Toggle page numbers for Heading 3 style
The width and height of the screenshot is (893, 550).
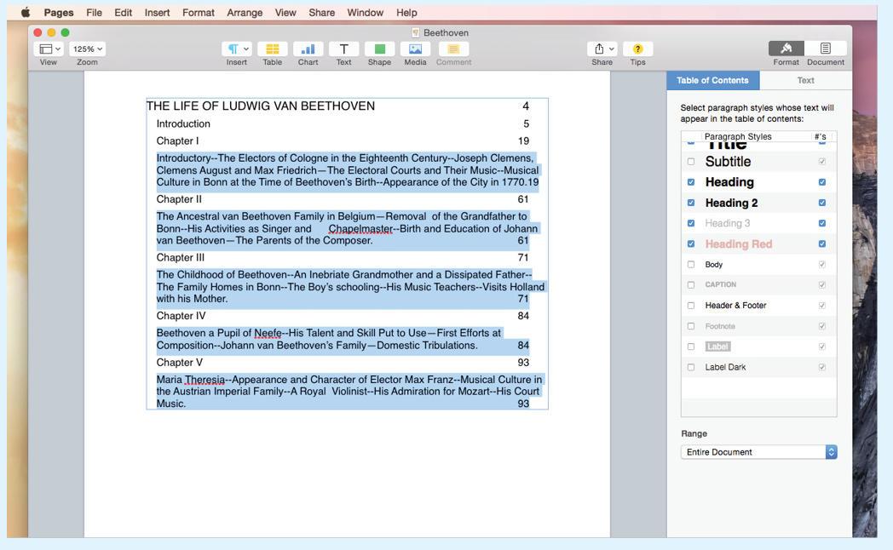click(821, 223)
